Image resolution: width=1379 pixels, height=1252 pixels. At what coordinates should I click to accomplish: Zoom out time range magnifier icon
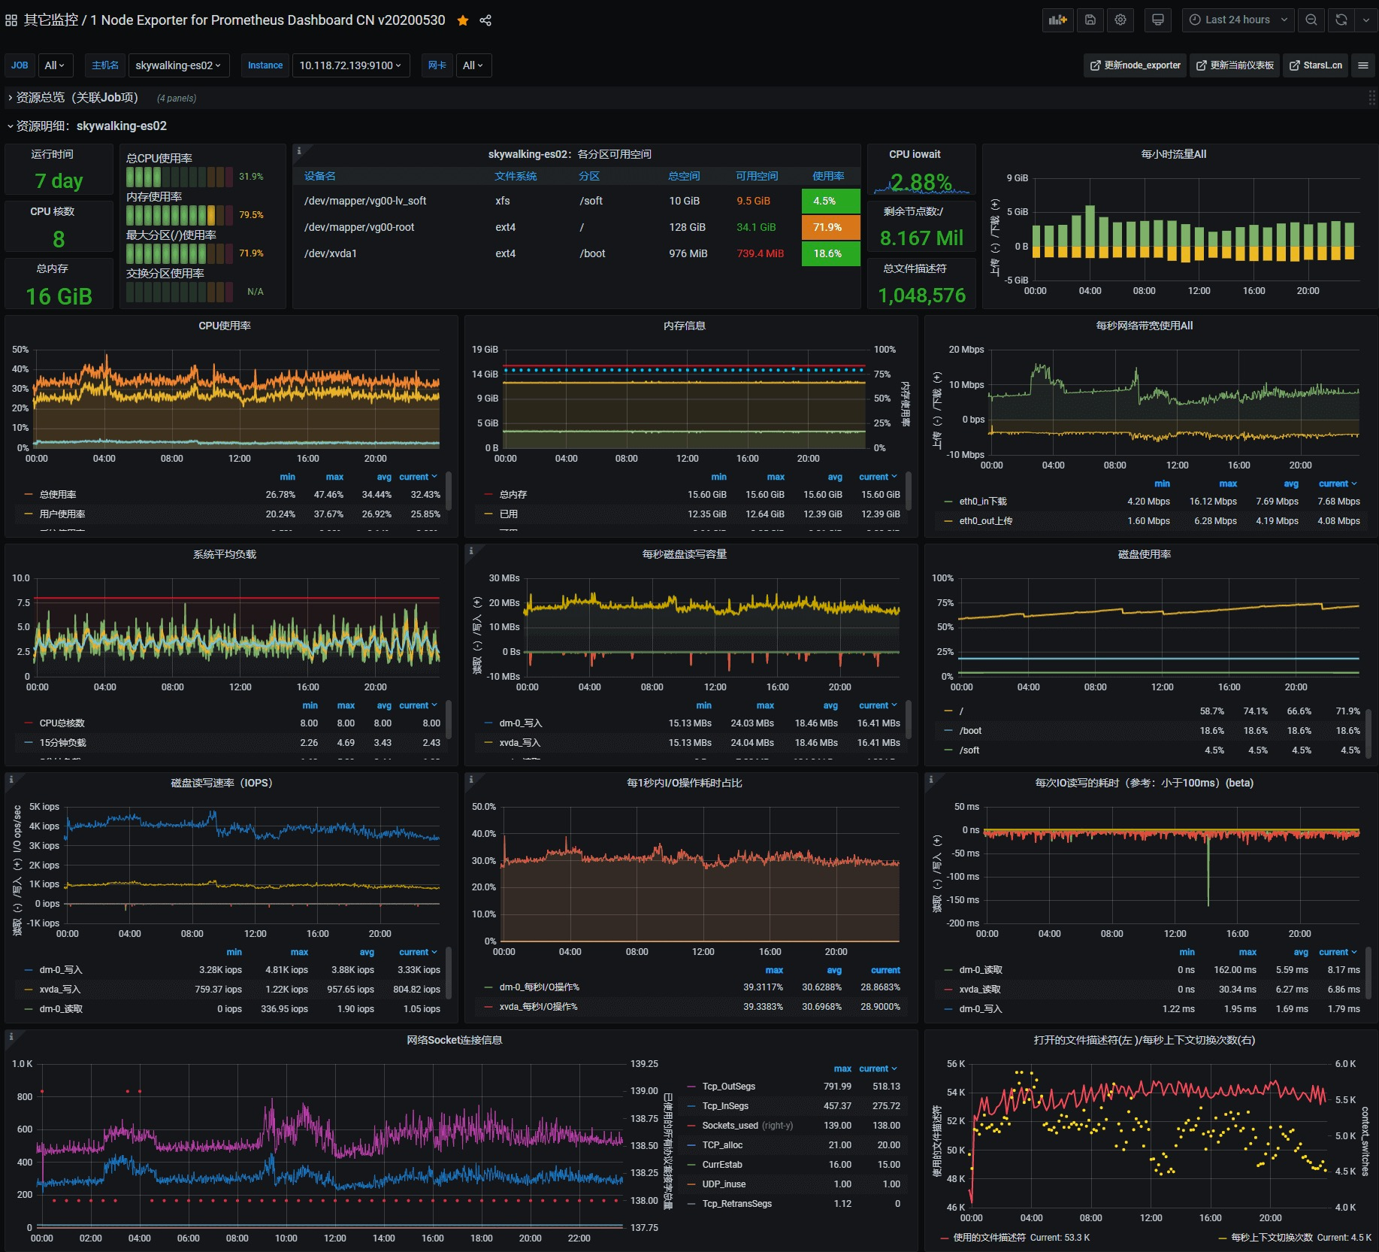[x=1311, y=20]
